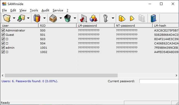The height and width of the screenshot is (105, 179).
Task: Expand the open folder dropdown arrow
Action: click(14, 18)
